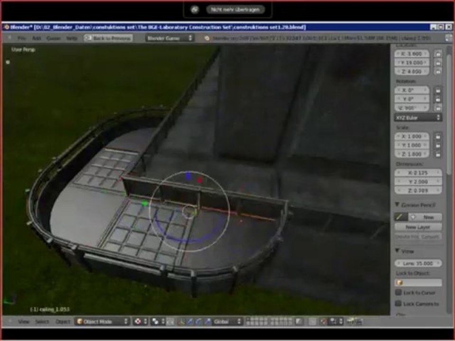Toggle lock for Location Z
This screenshot has width=455, height=341.
pos(438,72)
